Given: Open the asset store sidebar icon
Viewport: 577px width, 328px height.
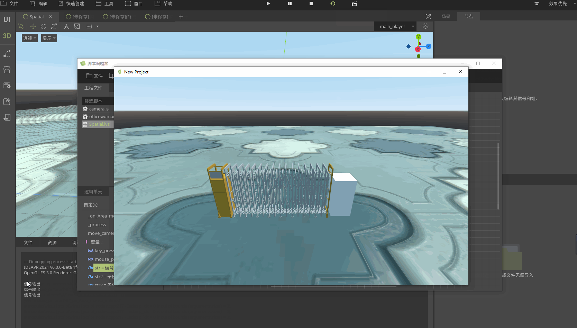Looking at the screenshot, I should pyautogui.click(x=7, y=70).
